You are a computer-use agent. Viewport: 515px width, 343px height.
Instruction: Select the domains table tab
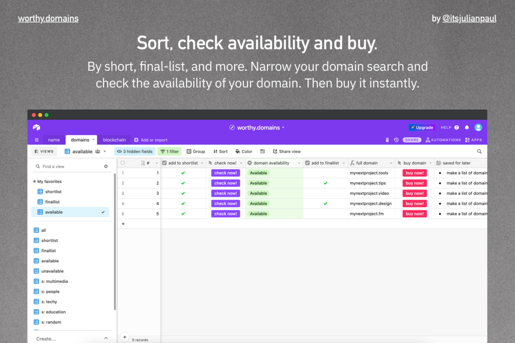click(x=80, y=140)
